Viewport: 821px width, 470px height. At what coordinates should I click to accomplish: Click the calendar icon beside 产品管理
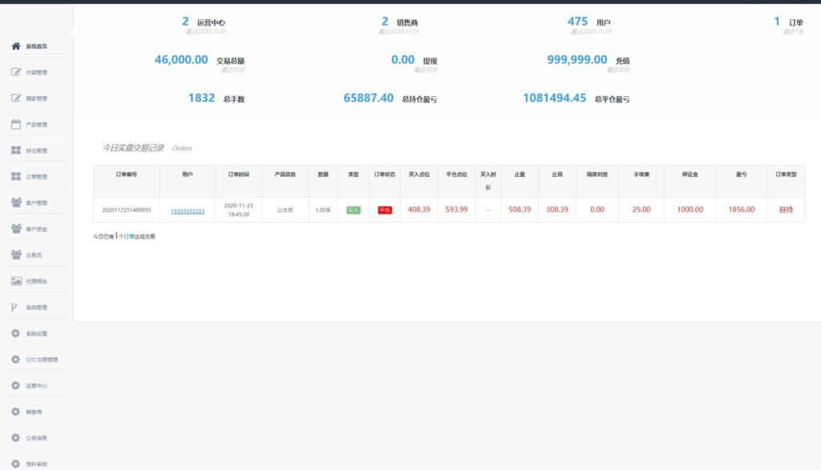click(x=16, y=124)
